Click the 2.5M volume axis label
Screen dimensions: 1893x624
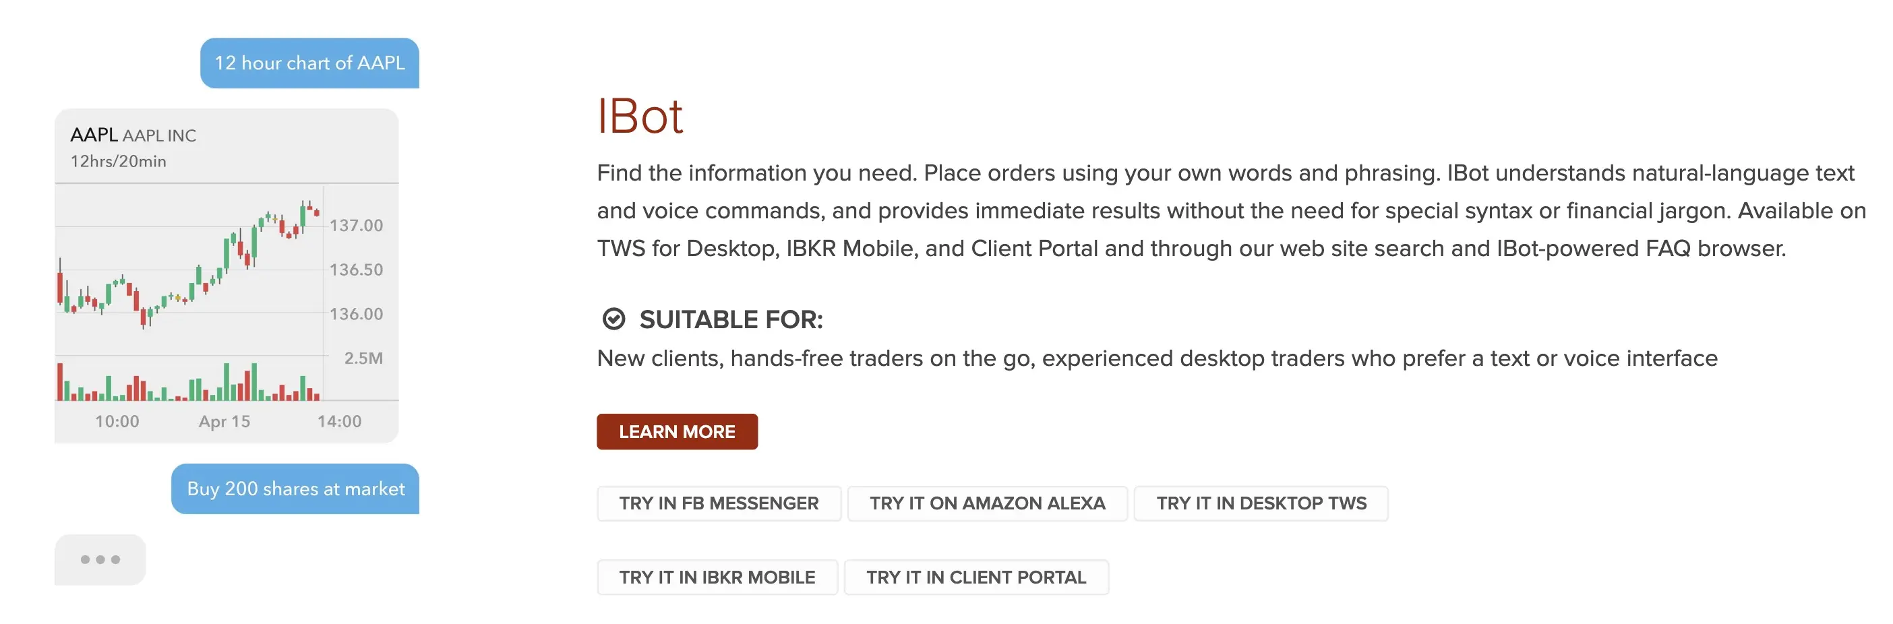coord(364,358)
